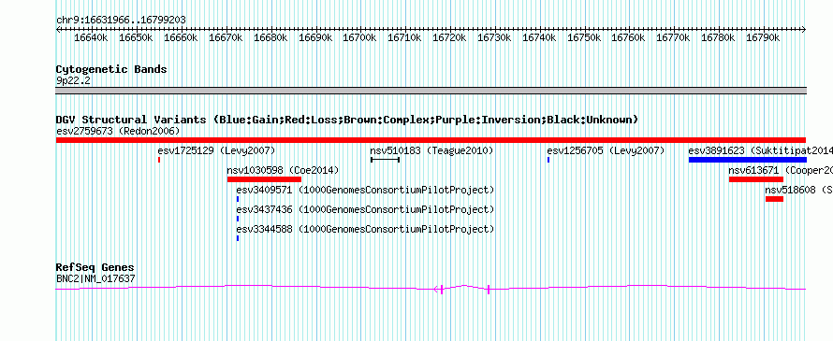Click the black nsv510183 variant glyph

pyautogui.click(x=386, y=160)
